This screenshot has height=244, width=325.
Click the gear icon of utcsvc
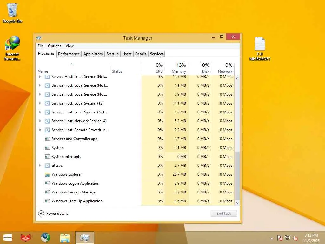(x=47, y=166)
